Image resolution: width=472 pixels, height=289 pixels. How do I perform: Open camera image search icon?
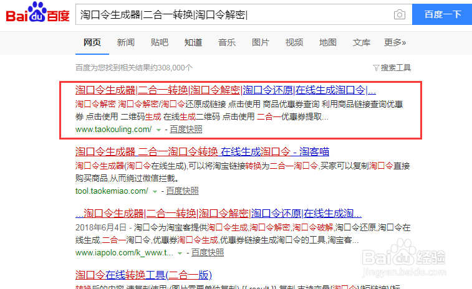[400, 14]
